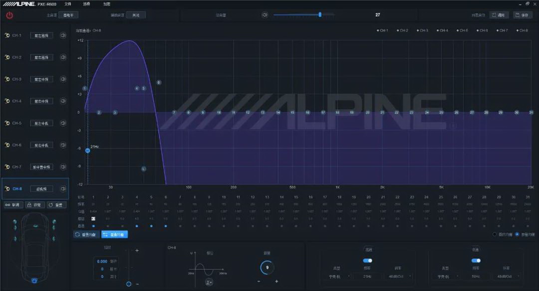Screen dimensions: 539x291
Task: Increase delay with the plus icon
Action: [x=137, y=251]
